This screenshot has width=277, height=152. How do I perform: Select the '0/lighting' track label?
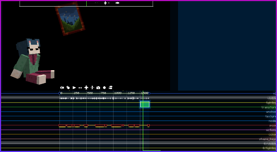269,148
